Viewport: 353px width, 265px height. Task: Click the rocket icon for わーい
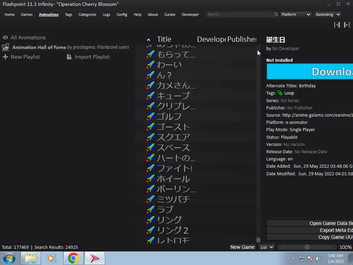[151, 65]
